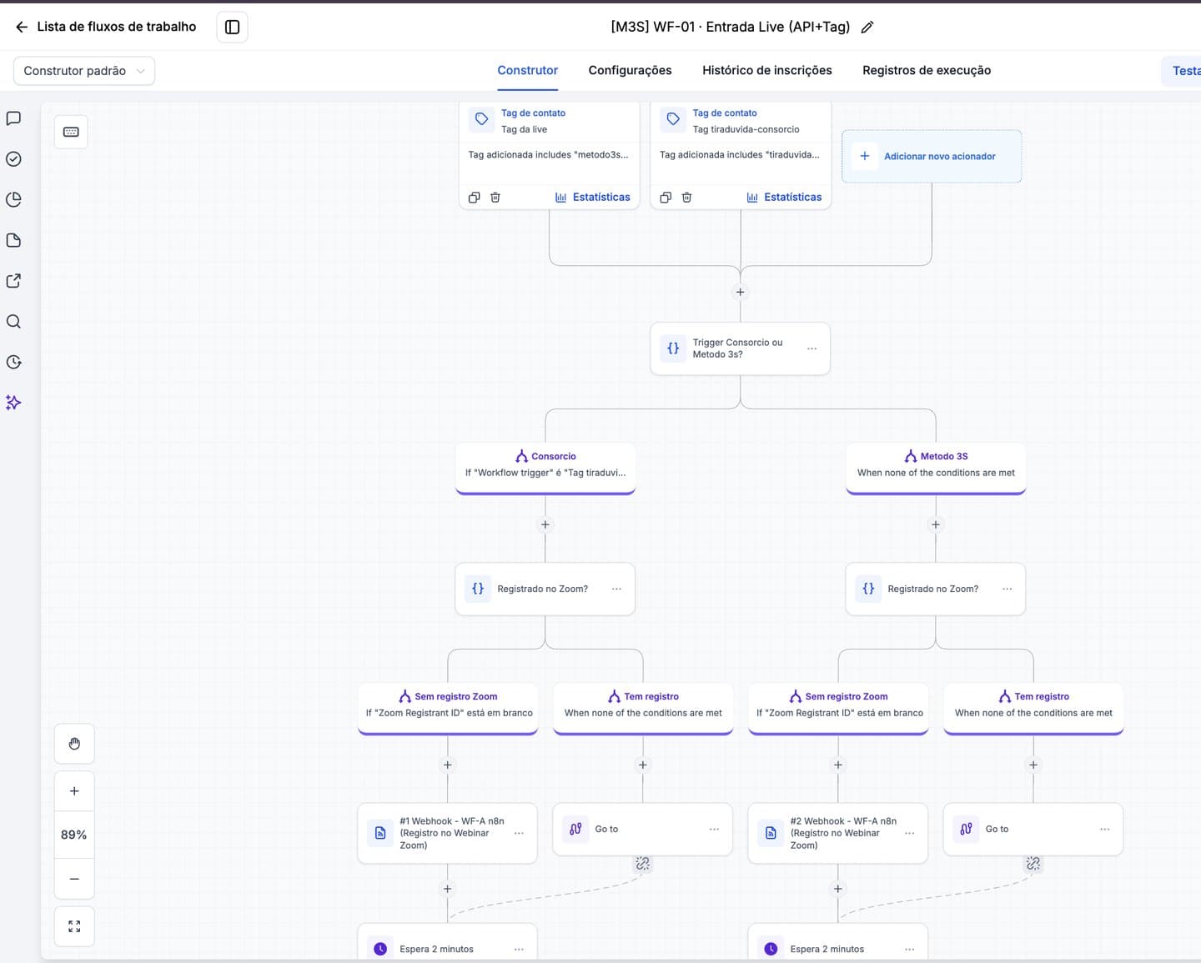View Estatísticas for Tag tiraduvida-consorcio trigger
1201x963 pixels.
pyautogui.click(x=785, y=198)
